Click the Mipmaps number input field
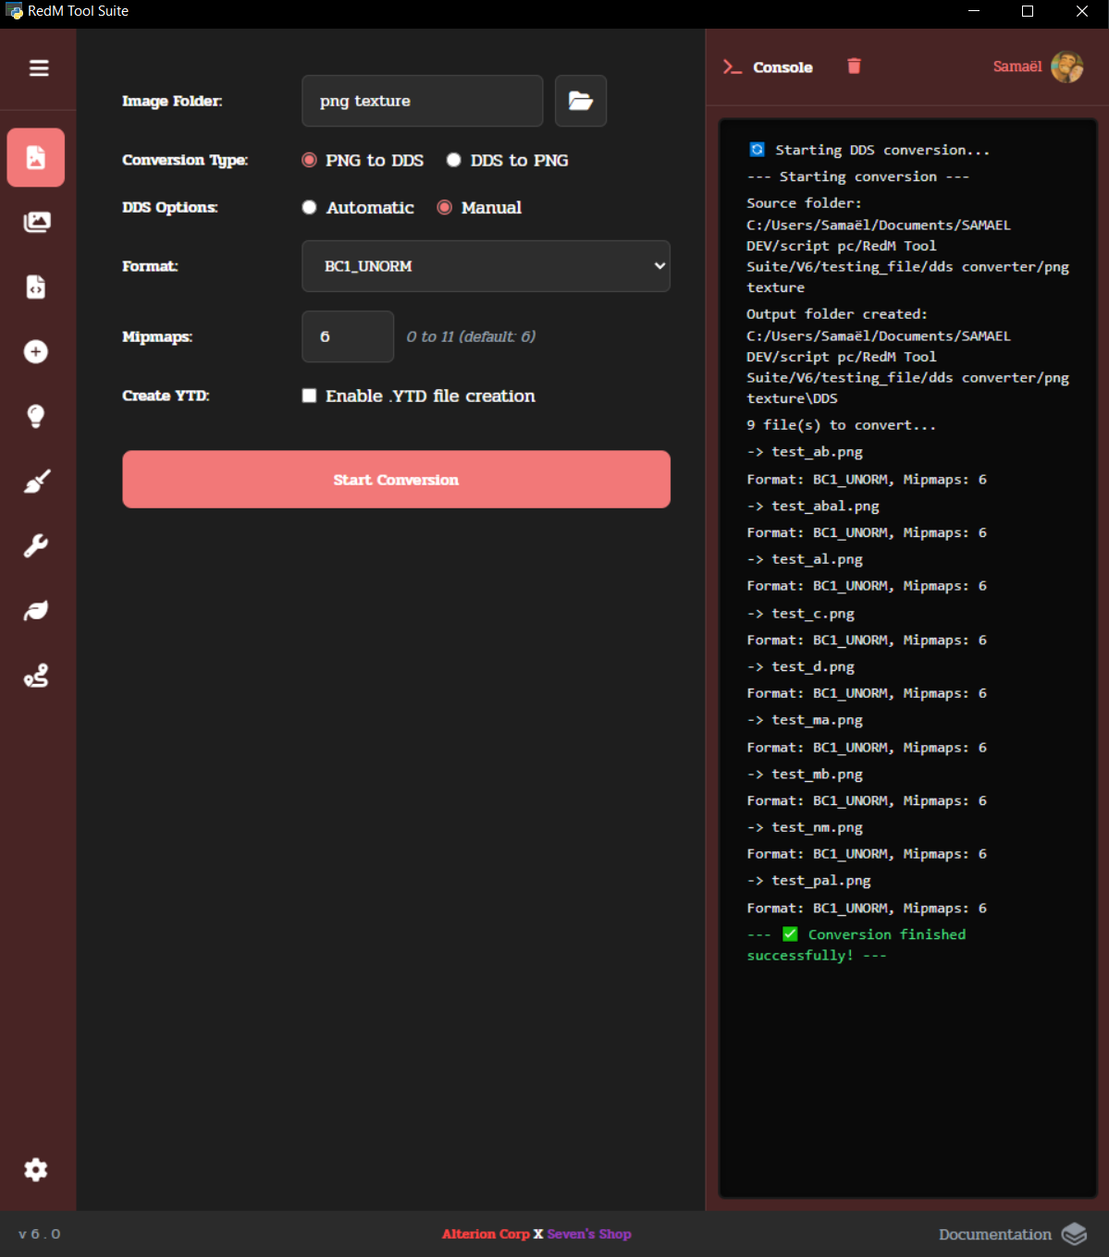The height and width of the screenshot is (1257, 1109). (348, 336)
